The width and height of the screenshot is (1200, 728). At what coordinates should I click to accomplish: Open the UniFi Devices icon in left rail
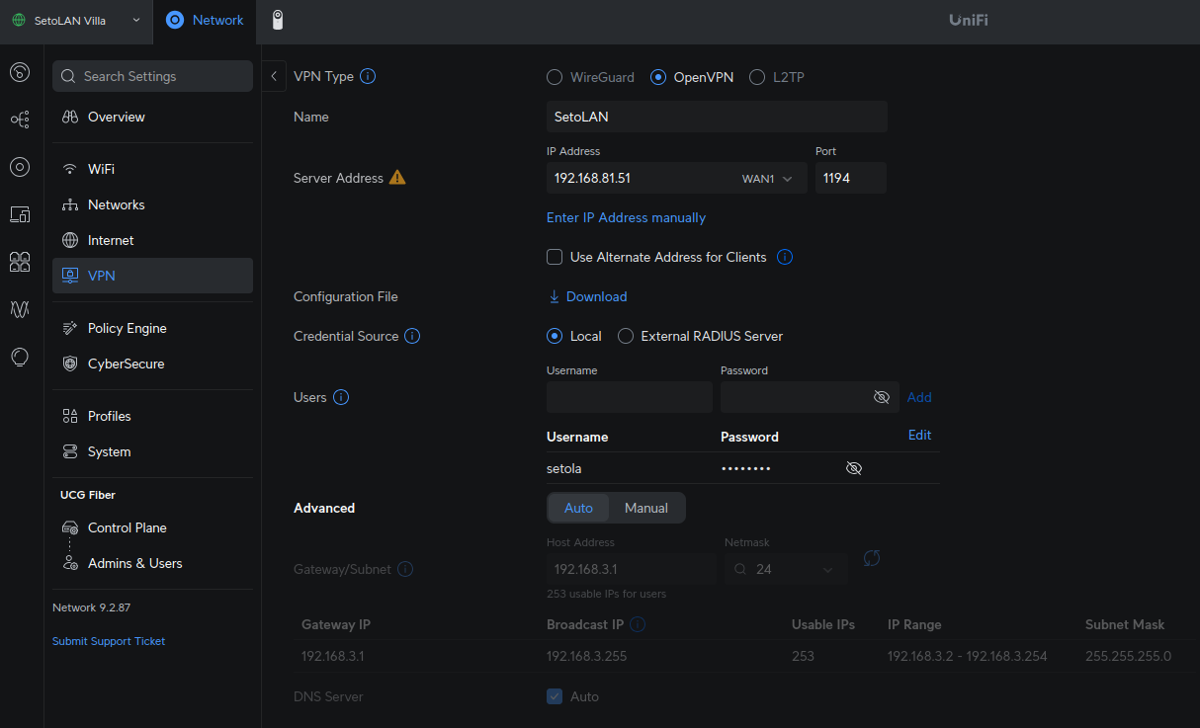(20, 167)
